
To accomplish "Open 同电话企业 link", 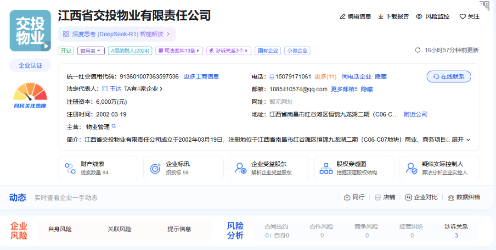I will [356, 77].
